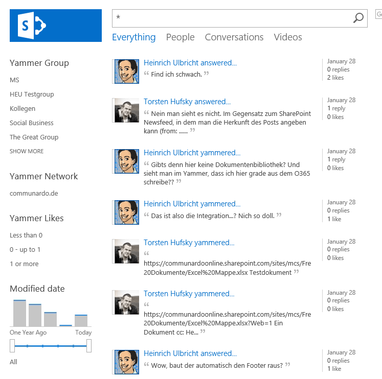Open 'Heinrich Ulbricht answered...' first result
The width and height of the screenshot is (382, 379).
(x=190, y=63)
